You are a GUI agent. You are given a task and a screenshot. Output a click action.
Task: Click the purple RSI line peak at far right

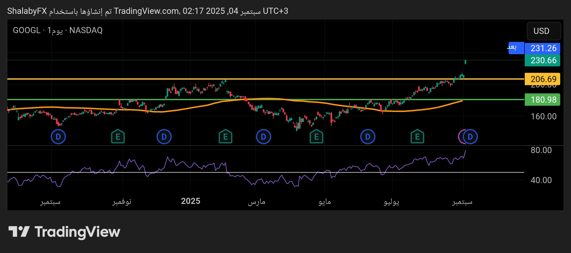tap(465, 151)
